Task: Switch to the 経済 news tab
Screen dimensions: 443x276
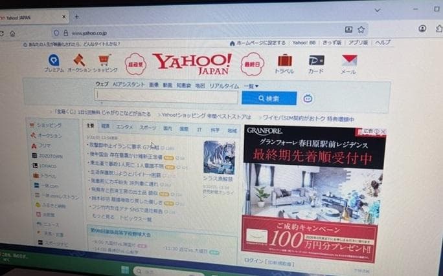Action: (106, 126)
